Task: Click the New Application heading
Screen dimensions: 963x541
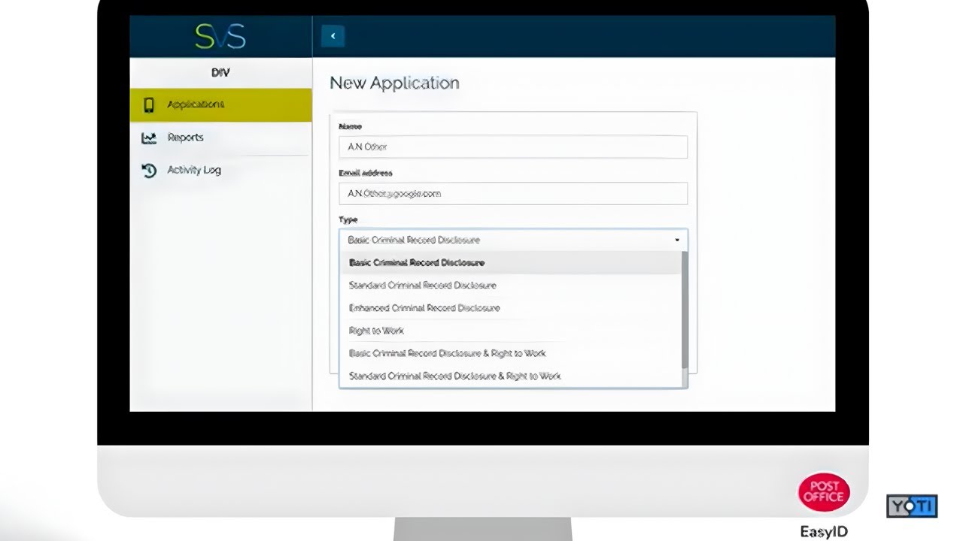Action: pos(394,83)
